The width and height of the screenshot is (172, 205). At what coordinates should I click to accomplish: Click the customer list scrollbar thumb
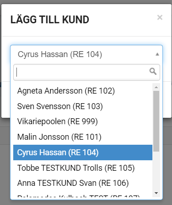tap(156, 121)
